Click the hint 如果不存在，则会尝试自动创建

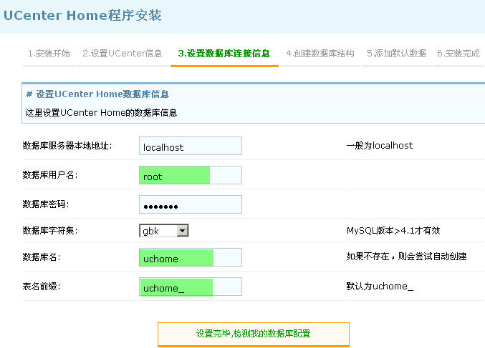406,257
